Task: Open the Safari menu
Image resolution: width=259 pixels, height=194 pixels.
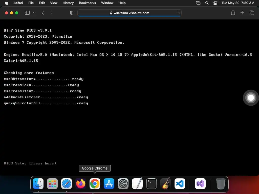Action: pyautogui.click(x=18, y=3)
